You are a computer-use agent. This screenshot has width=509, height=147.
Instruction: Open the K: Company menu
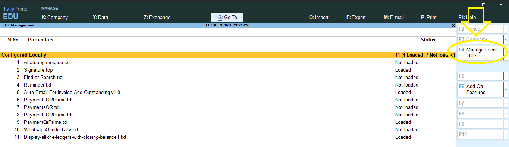[x=55, y=17]
